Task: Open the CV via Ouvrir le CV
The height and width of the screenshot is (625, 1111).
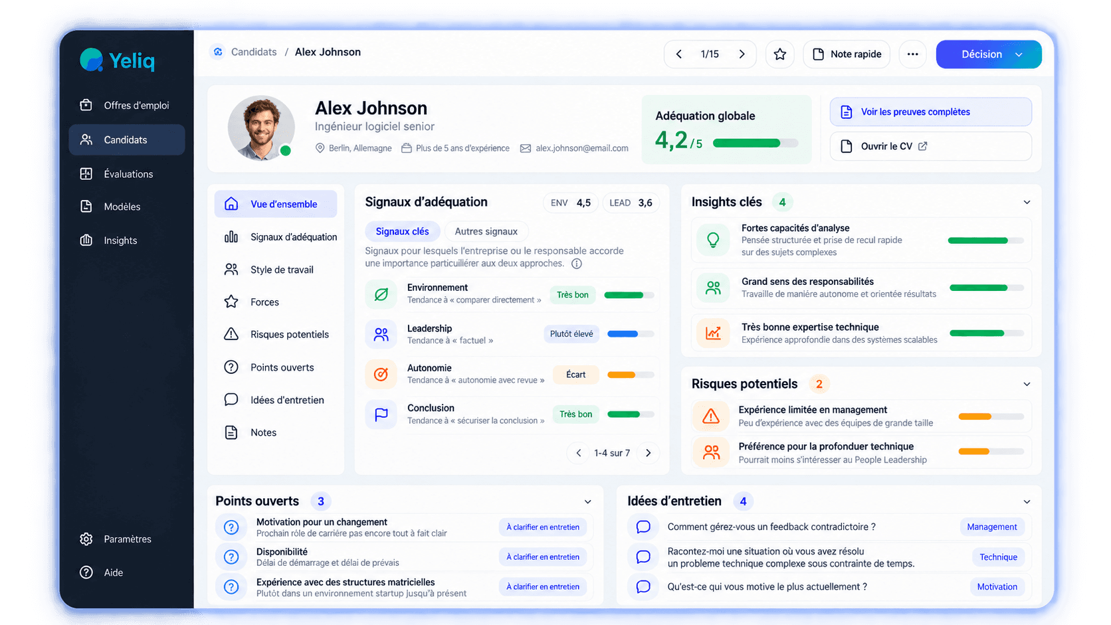Action: [x=931, y=146]
